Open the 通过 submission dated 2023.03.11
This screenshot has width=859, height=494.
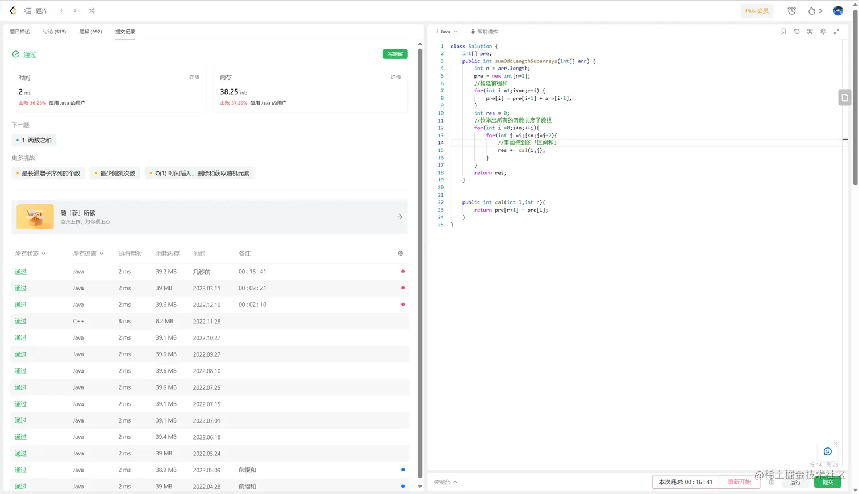pyautogui.click(x=20, y=288)
